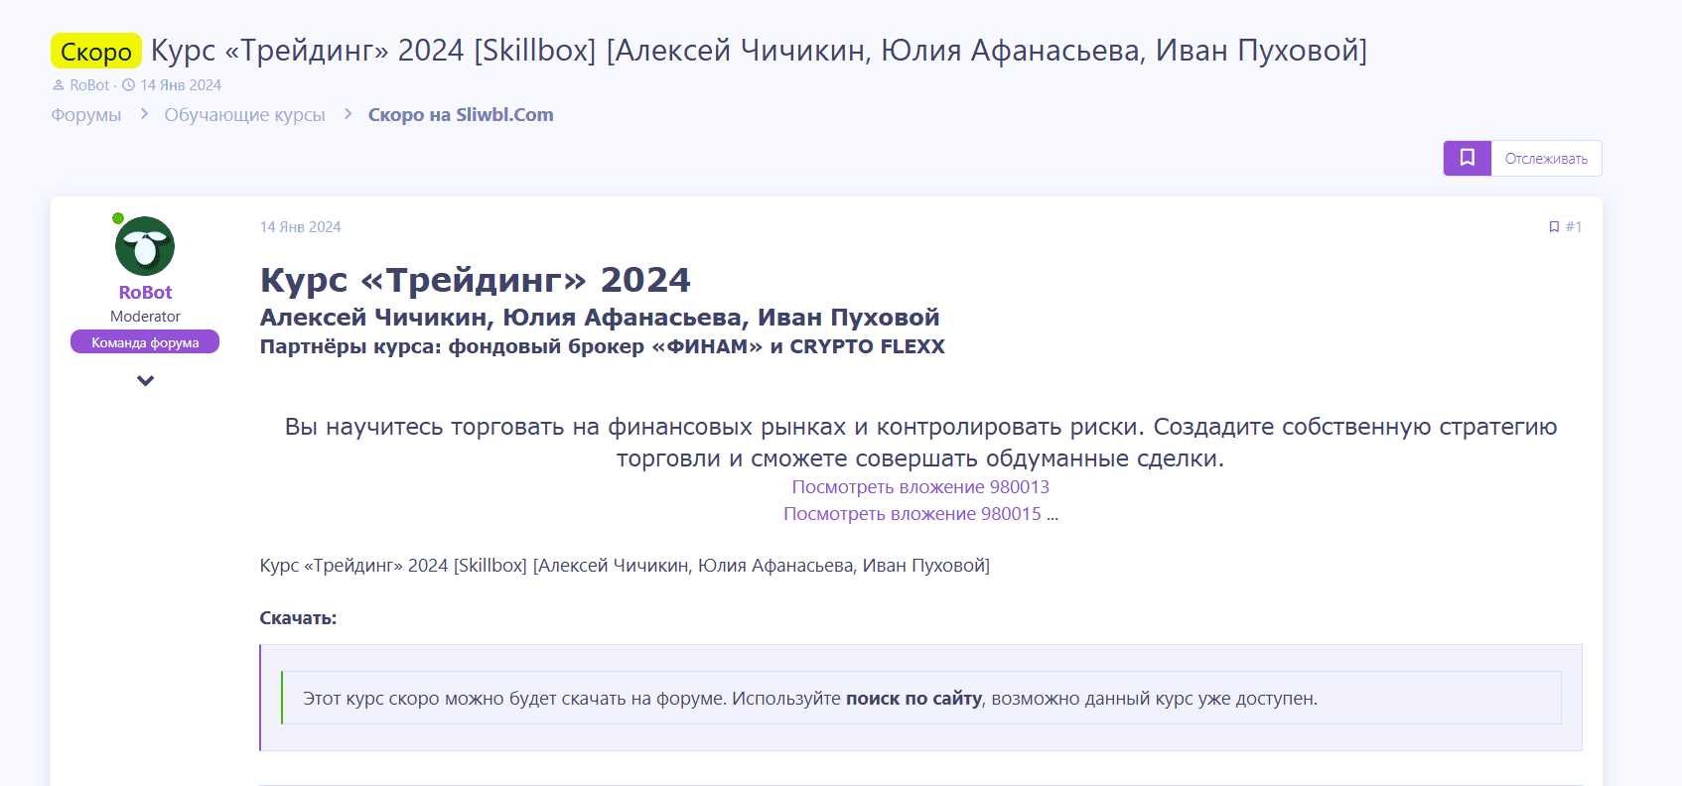Click the Партнёры курса ФИНАМ line
This screenshot has height=786, width=1682.
603,346
